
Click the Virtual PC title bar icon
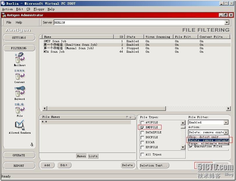(3, 3)
